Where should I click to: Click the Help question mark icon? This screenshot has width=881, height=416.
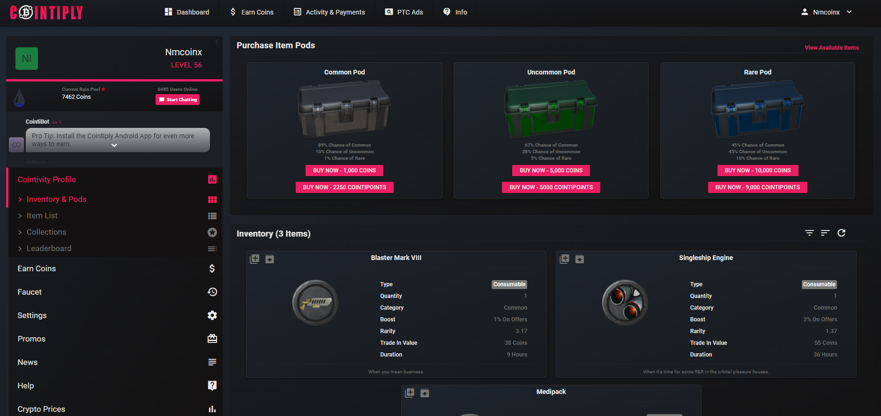point(212,386)
